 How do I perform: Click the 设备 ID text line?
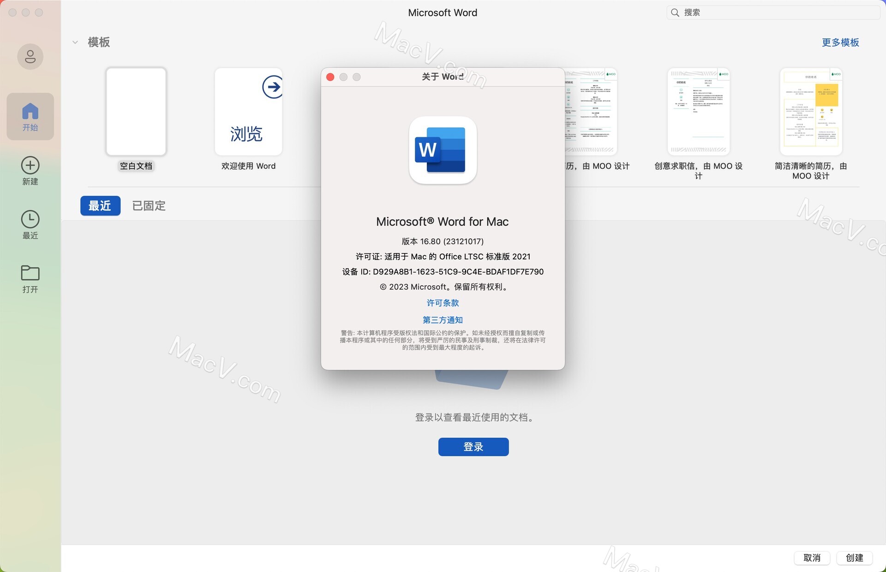coord(443,271)
